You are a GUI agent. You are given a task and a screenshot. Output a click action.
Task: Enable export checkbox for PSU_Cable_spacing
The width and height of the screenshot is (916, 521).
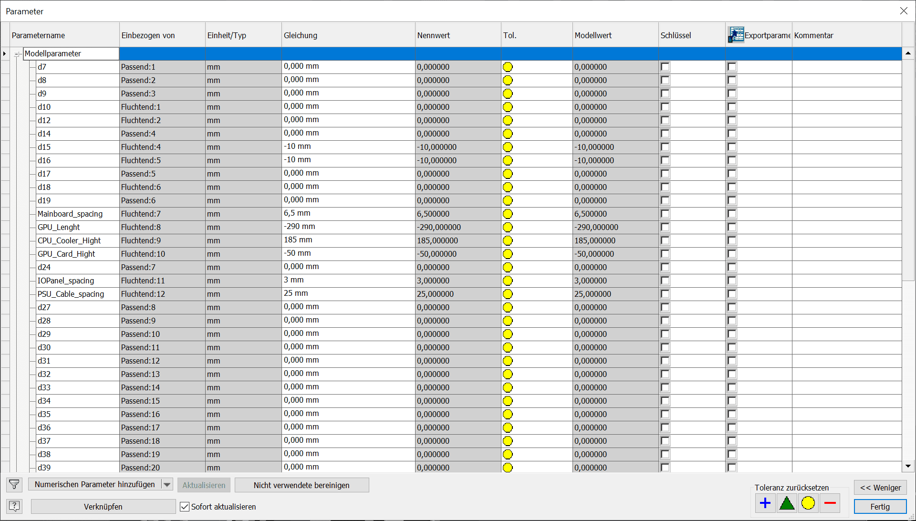pos(732,294)
